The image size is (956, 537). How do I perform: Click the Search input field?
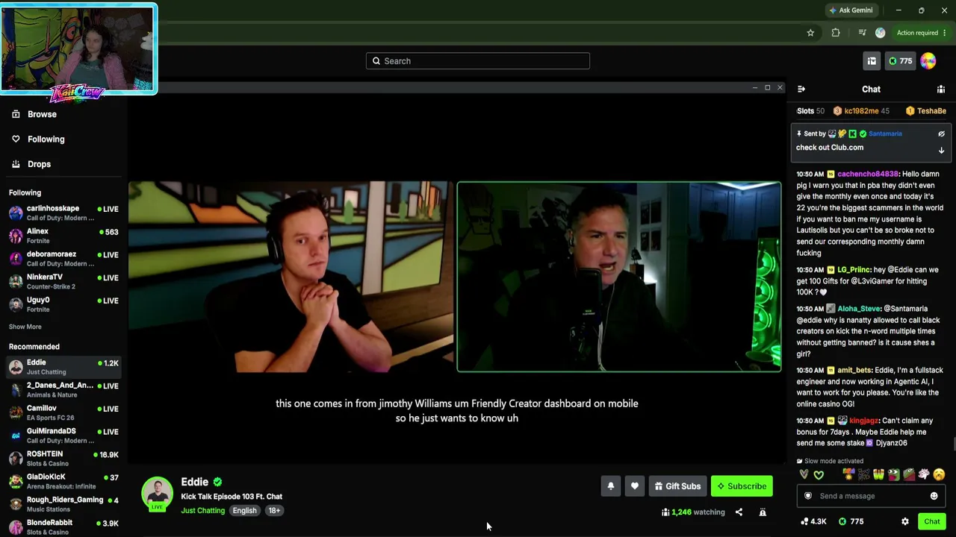478,61
